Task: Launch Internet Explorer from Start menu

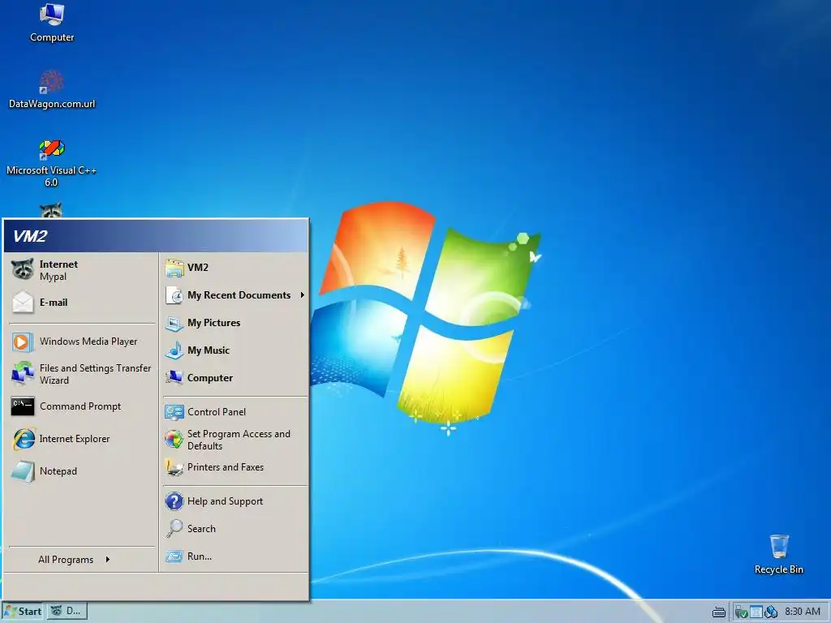Action: [x=82, y=439]
